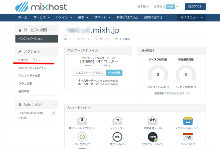Click the cPanelにログイン link
The width and height of the screenshot is (220, 149).
29,60
